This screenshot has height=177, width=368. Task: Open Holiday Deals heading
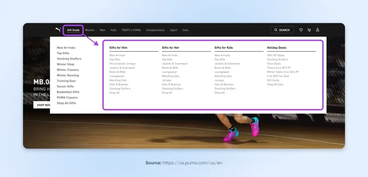(x=277, y=47)
